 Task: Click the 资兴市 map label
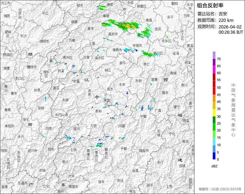pos(32,151)
